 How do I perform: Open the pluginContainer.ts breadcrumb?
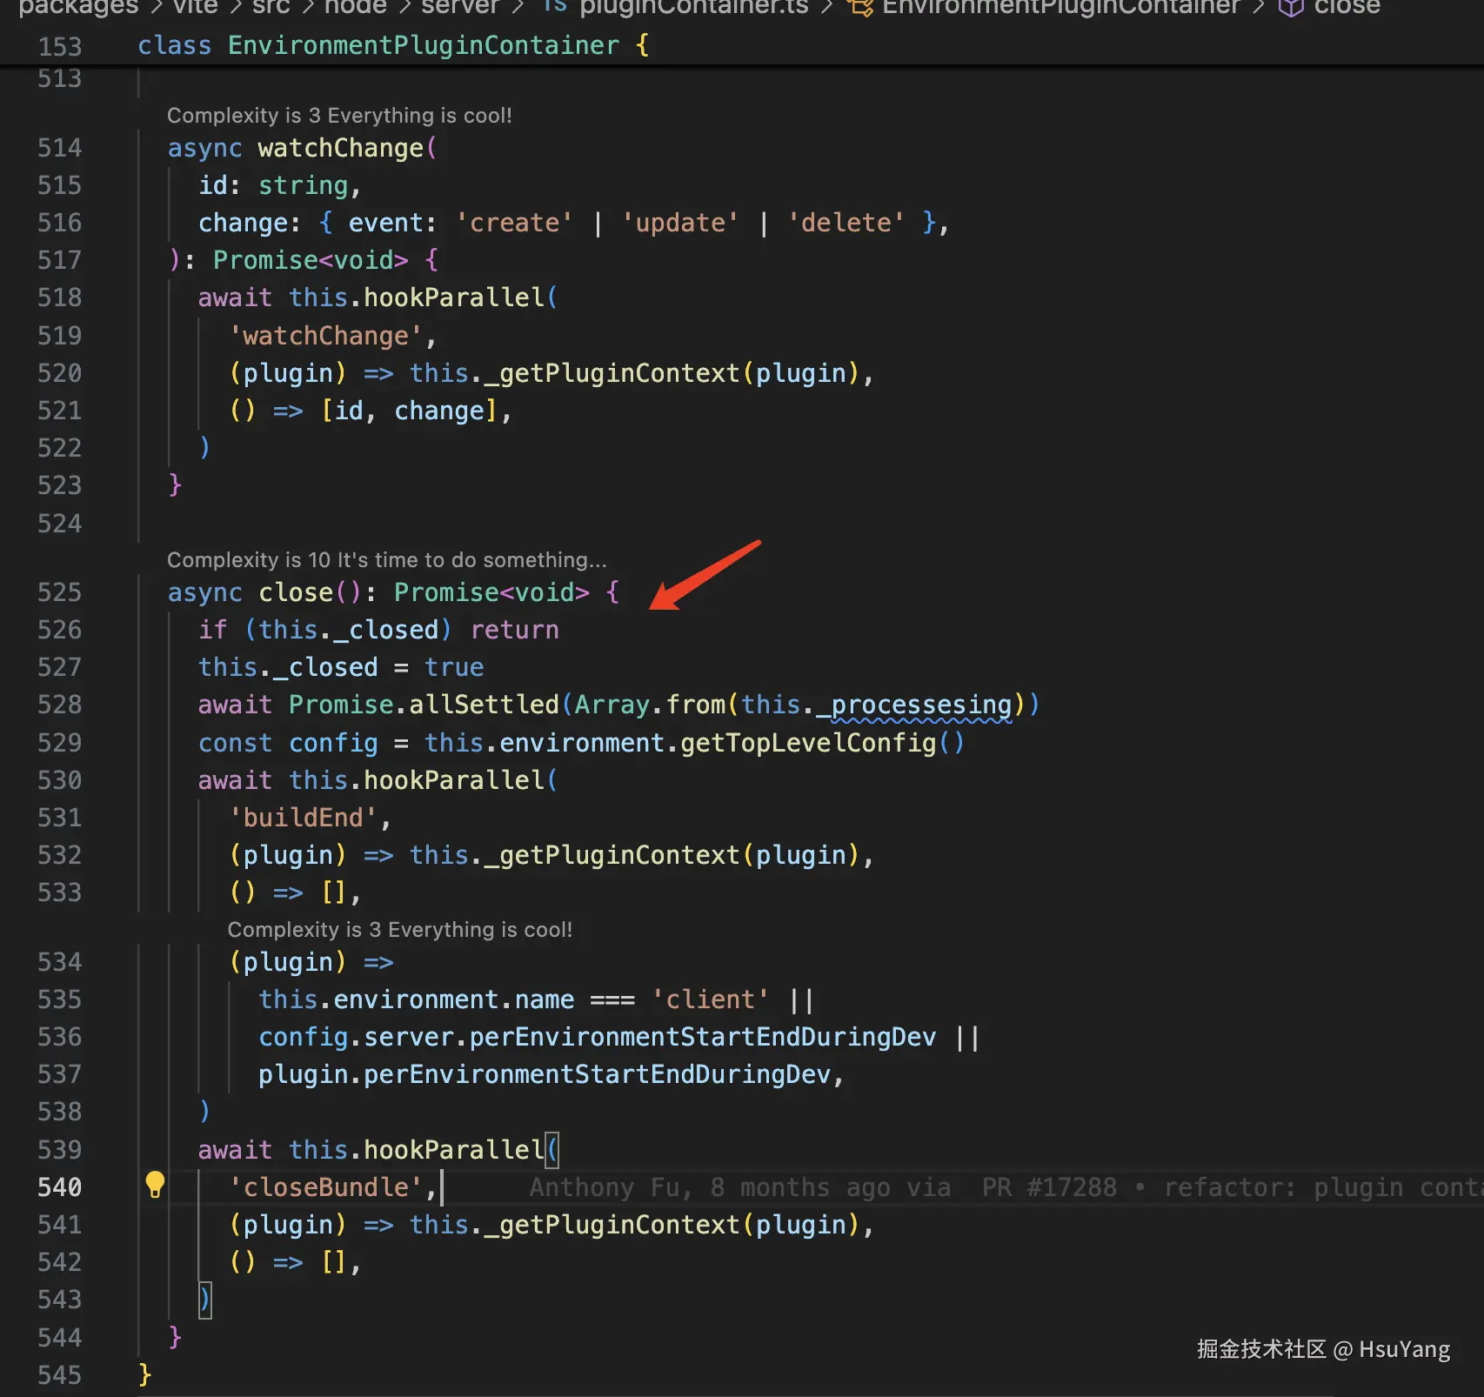click(x=694, y=7)
